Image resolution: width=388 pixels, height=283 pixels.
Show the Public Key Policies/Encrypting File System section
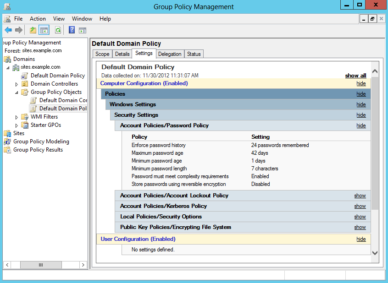[x=360, y=227]
